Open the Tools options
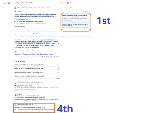The height and width of the screenshot is (113, 153). pos(71,7)
